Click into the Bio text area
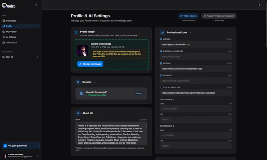The height and width of the screenshot is (160, 267). pyautogui.click(x=111, y=133)
